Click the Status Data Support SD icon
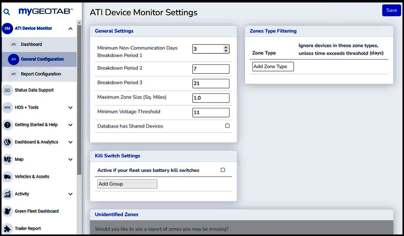404x236 pixels. point(7,90)
